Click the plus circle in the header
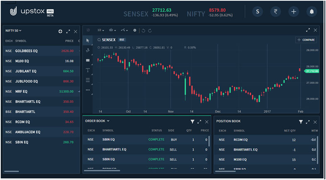The width and height of the screenshot is (326, 180). (x=294, y=12)
